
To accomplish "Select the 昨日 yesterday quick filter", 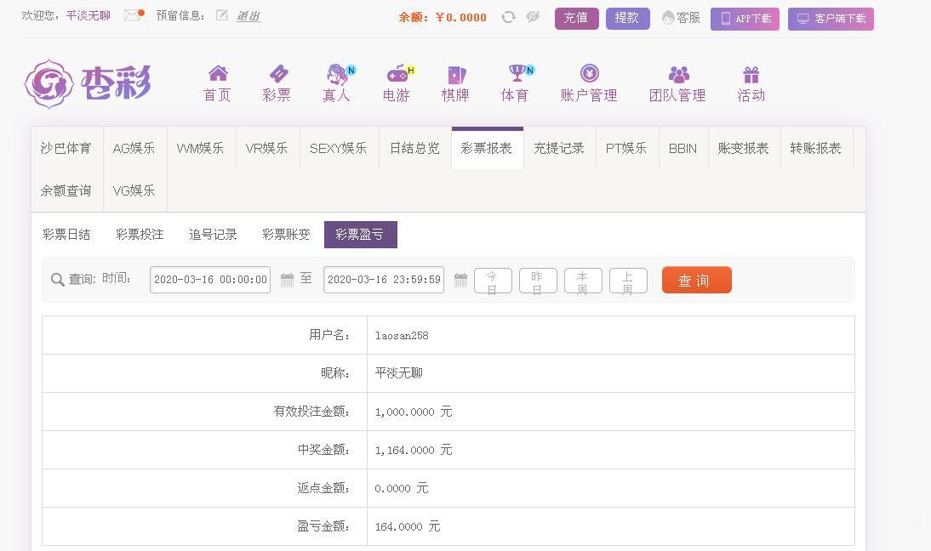I will [x=538, y=281].
